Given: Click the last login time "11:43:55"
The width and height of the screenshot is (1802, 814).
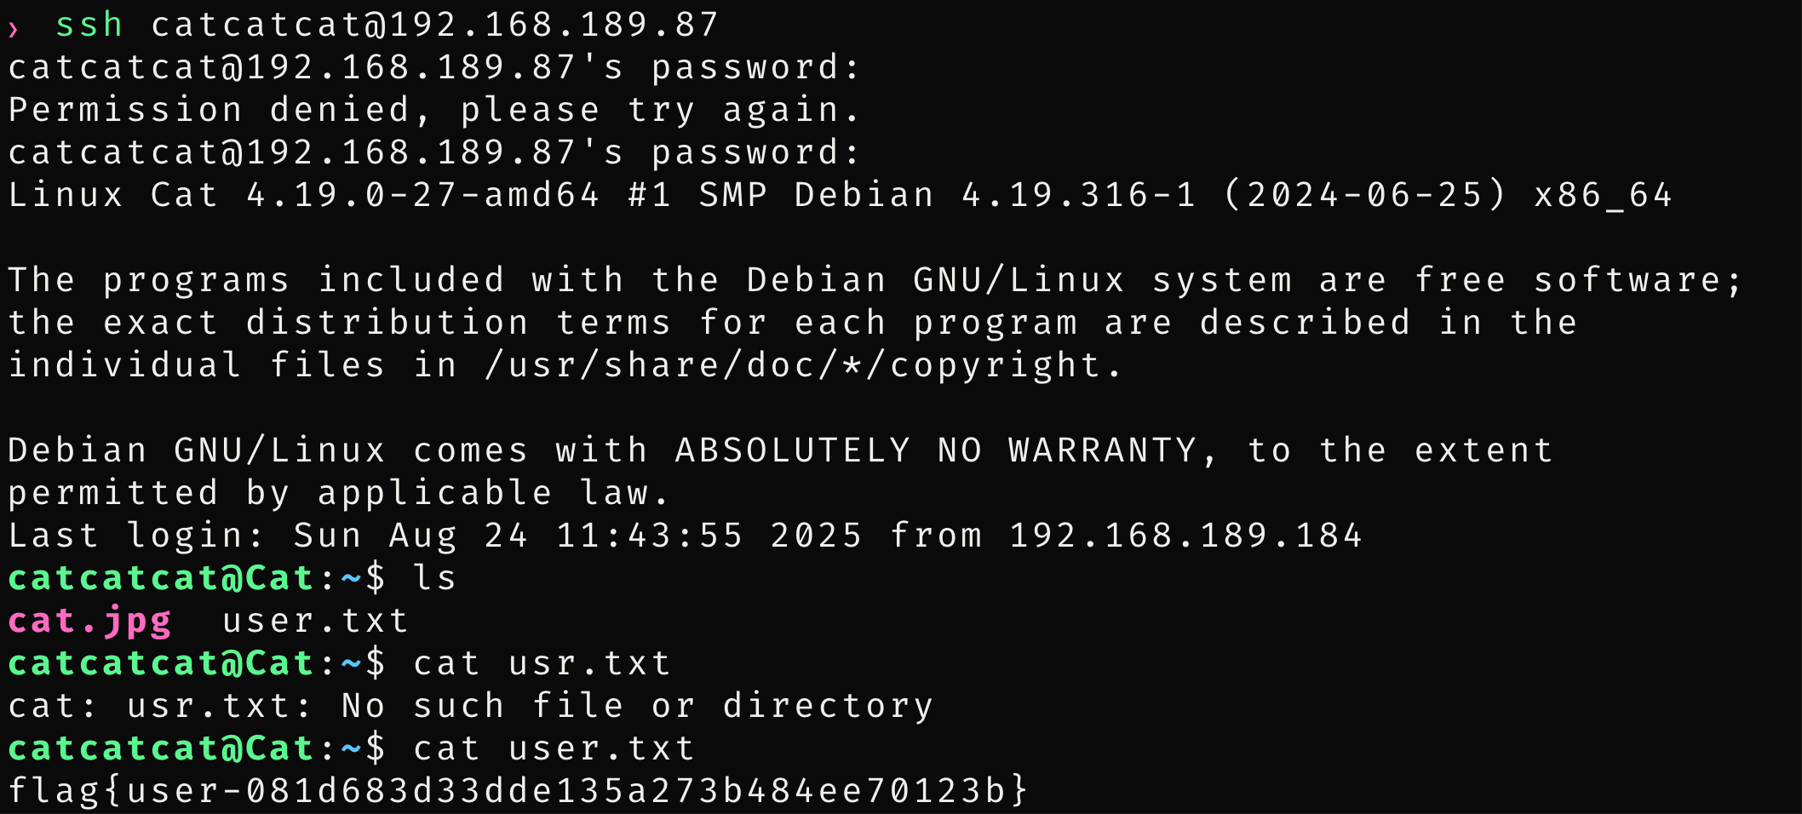Looking at the screenshot, I should pyautogui.click(x=649, y=536).
